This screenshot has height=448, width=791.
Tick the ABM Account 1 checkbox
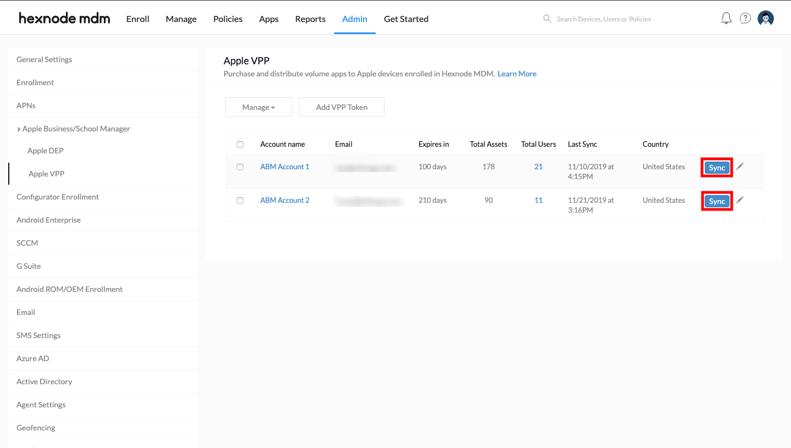point(240,167)
